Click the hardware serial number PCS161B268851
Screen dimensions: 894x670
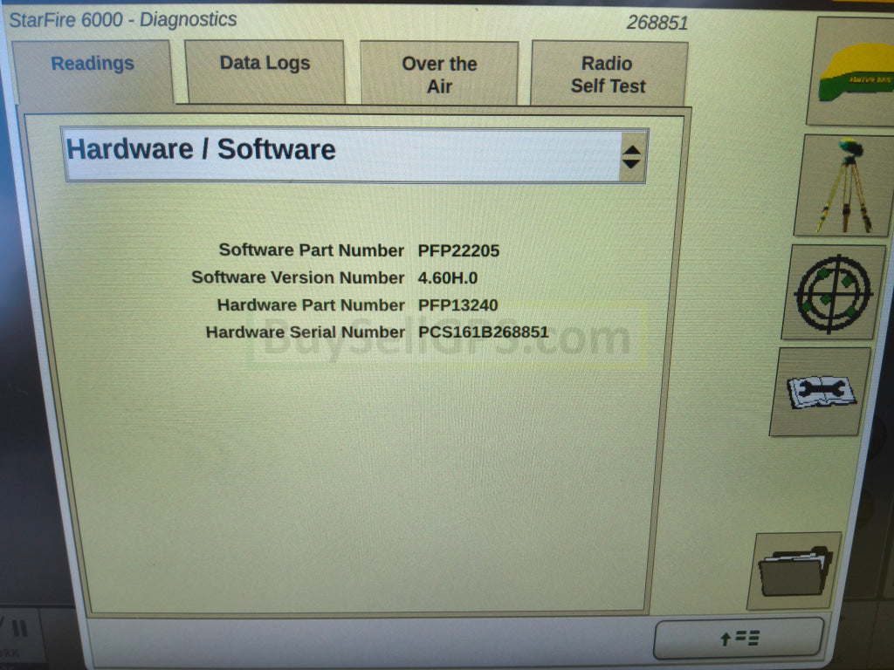point(483,332)
